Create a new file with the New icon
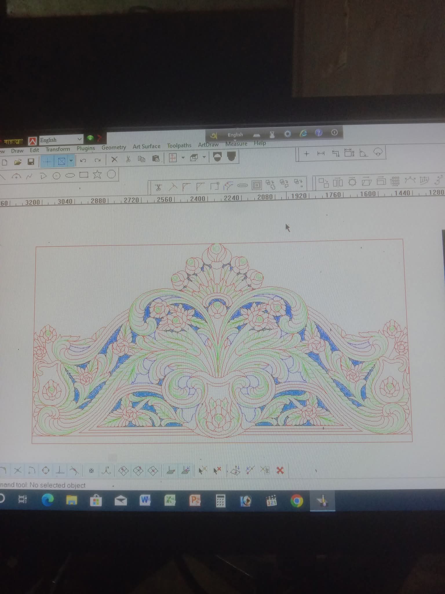 point(4,162)
